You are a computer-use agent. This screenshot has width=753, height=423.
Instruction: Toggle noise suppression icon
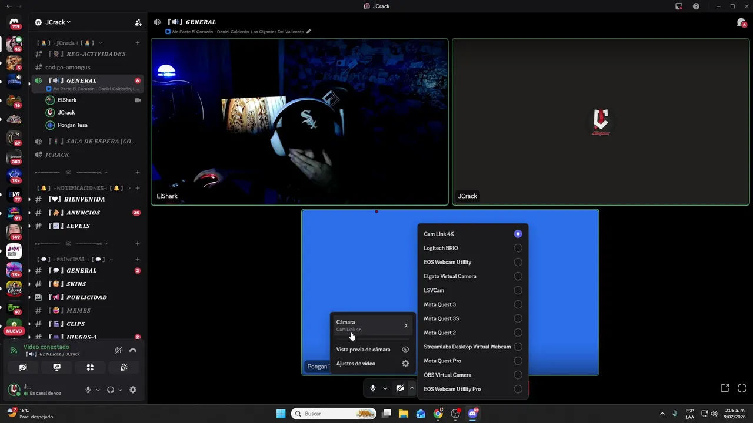point(118,350)
